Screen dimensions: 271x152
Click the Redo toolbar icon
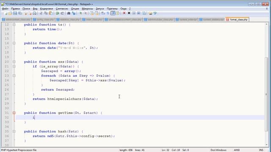pos(62,13)
